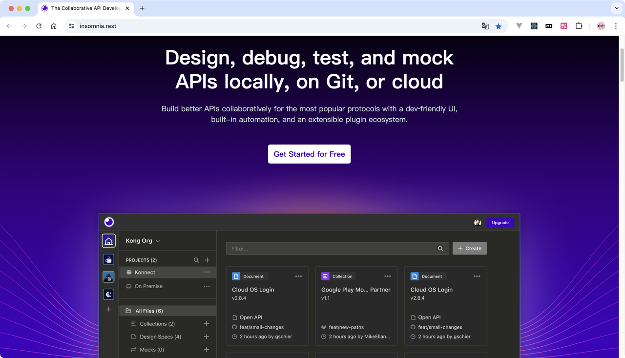Open the React devtools extension icon
Viewport: 625px width, 358px height.
tap(534, 26)
